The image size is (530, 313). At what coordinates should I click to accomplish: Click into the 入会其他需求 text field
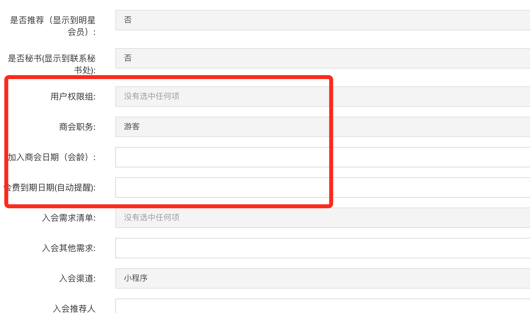pyautogui.click(x=322, y=248)
